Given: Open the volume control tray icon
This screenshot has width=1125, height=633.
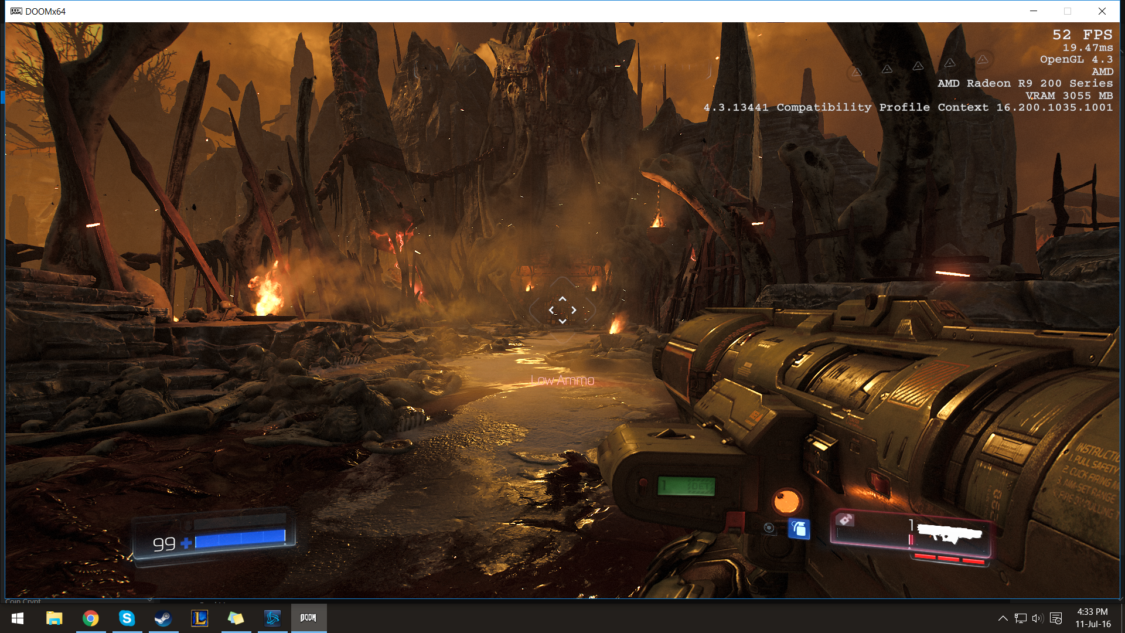Looking at the screenshot, I should point(1037,618).
